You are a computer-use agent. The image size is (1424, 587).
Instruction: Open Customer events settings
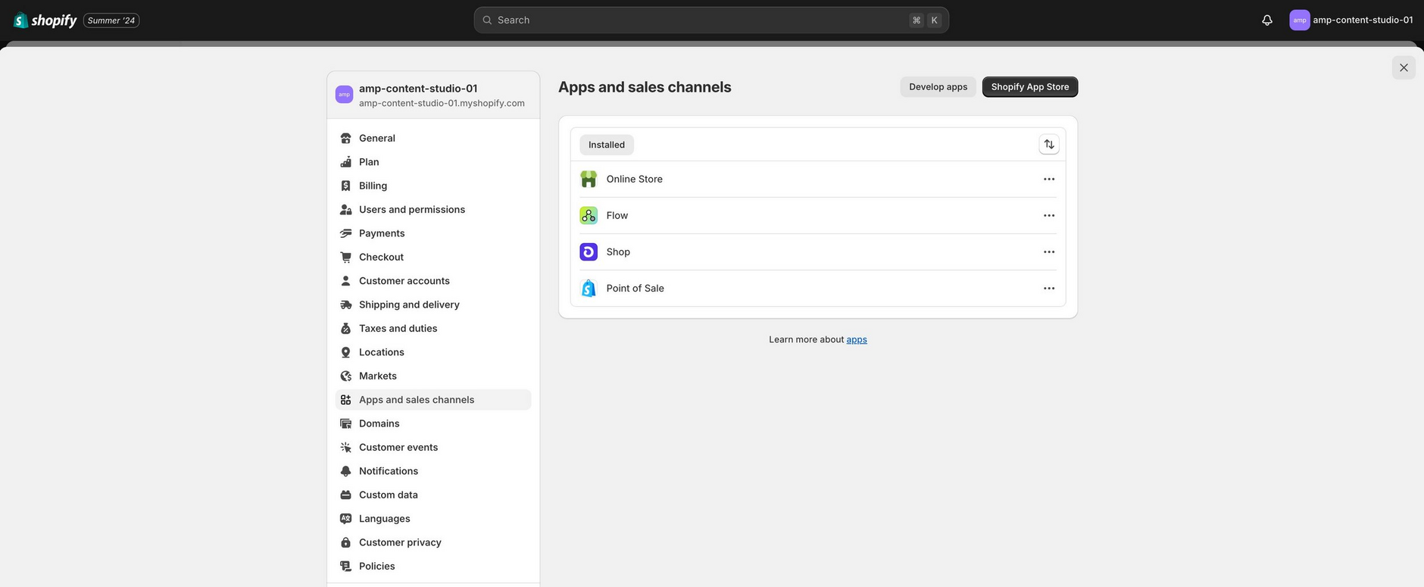(x=433, y=448)
